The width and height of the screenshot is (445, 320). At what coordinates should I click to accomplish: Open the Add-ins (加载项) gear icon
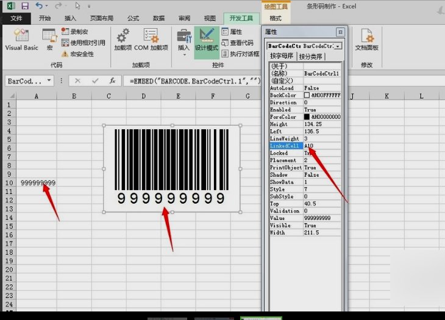coord(123,40)
